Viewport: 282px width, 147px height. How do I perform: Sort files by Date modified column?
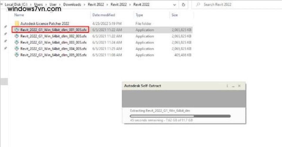(x=104, y=15)
